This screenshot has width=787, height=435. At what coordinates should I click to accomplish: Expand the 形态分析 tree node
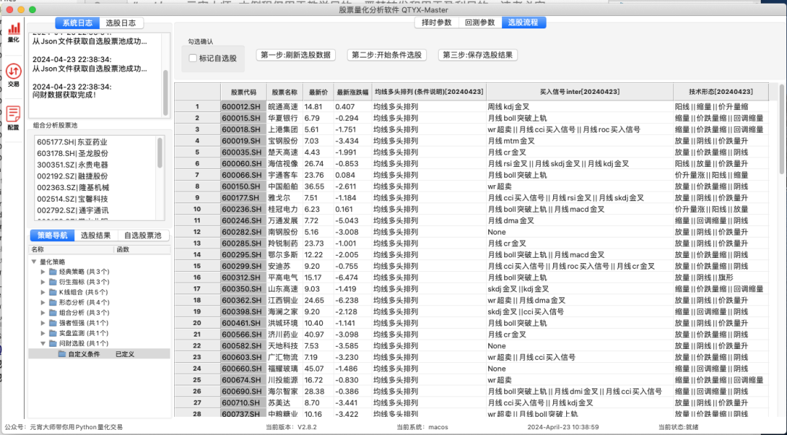(x=43, y=302)
